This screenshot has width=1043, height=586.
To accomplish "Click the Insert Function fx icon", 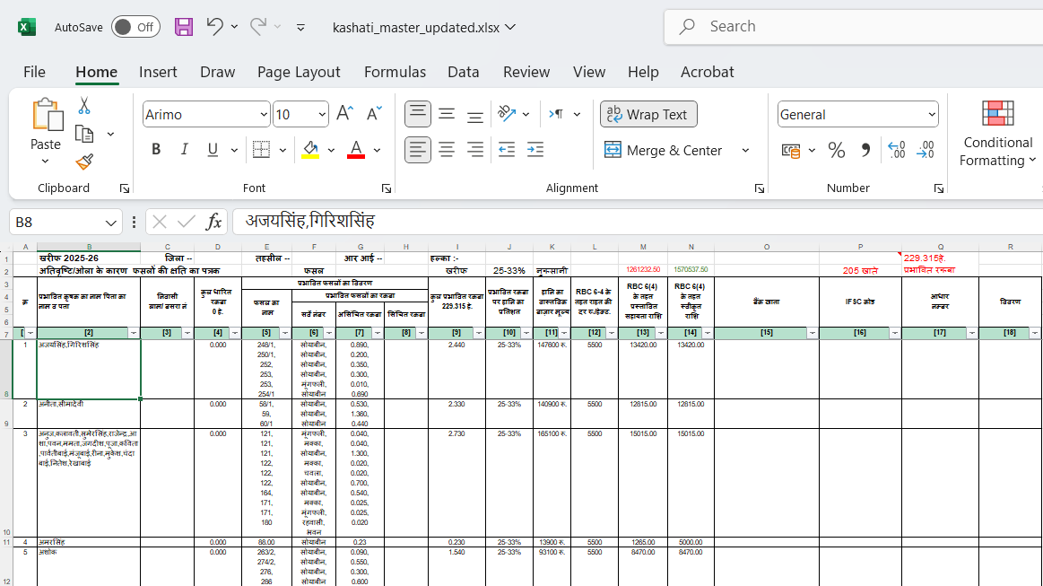I will 213,222.
